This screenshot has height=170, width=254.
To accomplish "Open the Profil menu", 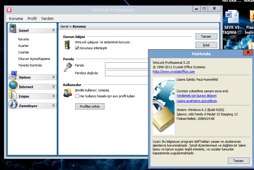I will (32, 18).
